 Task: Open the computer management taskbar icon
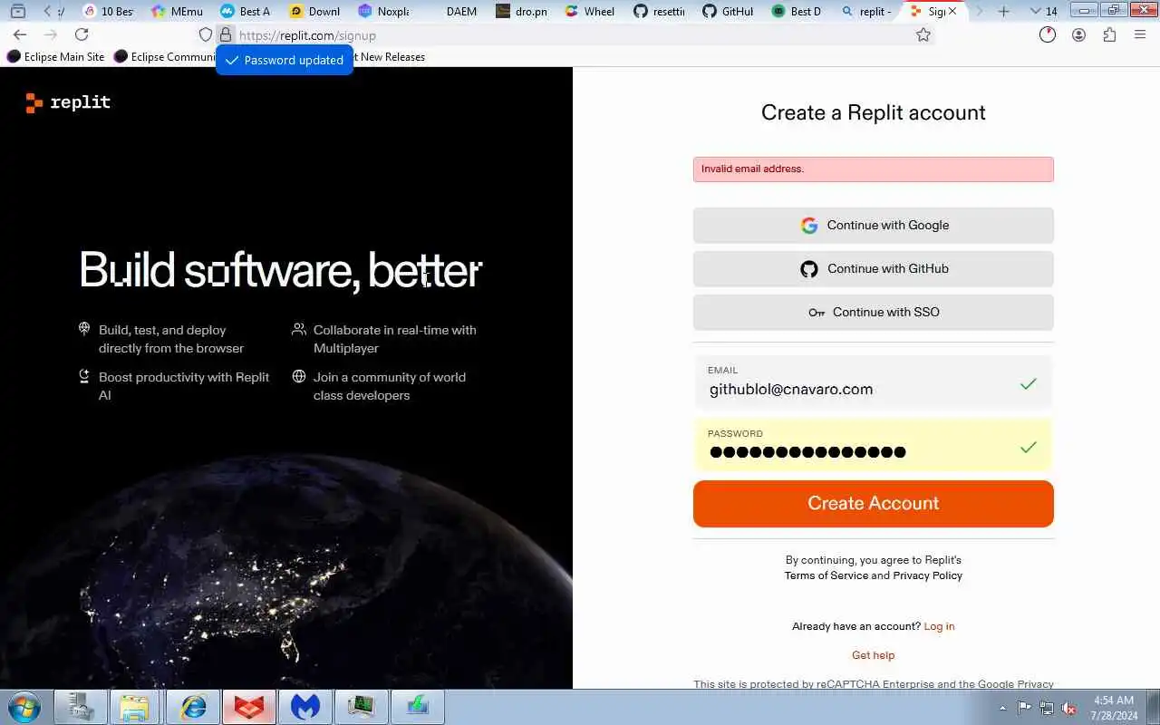[x=80, y=707]
